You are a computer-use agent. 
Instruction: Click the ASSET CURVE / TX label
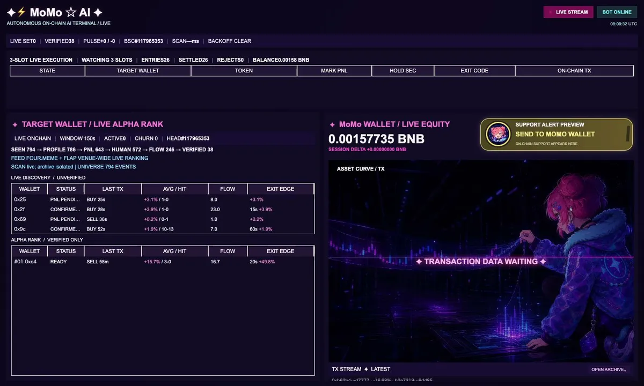[x=361, y=169]
